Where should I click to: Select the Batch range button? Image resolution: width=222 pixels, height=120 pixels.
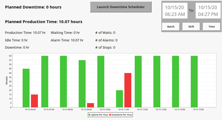coord(171,26)
